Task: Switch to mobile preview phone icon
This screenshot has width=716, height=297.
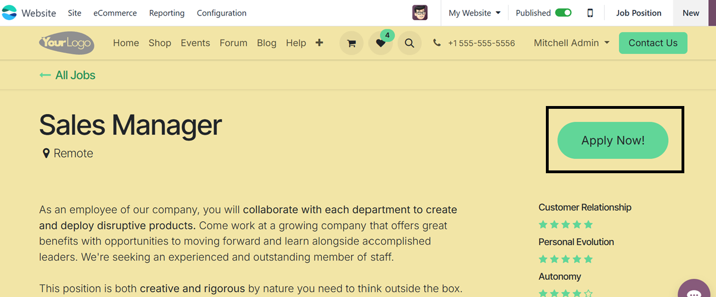Action: pyautogui.click(x=590, y=13)
